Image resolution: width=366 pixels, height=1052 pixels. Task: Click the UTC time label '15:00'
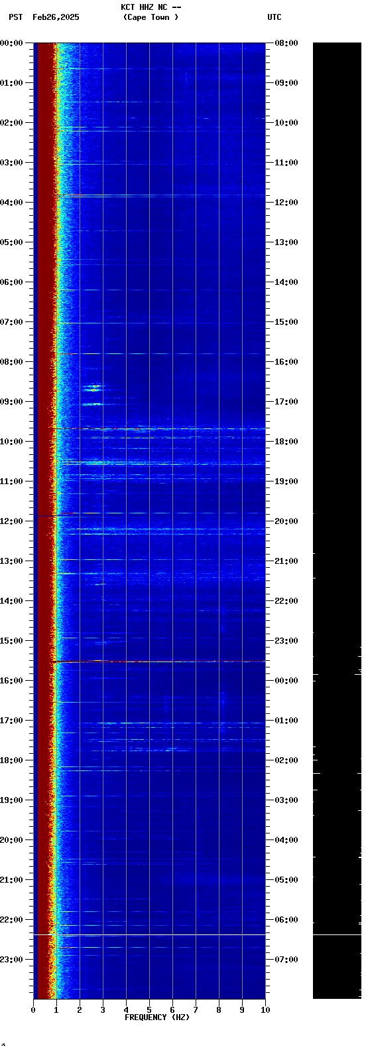click(286, 322)
